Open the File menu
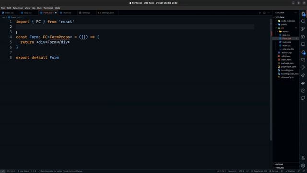Screen dimensions: 307x173 [x=3, y=8]
